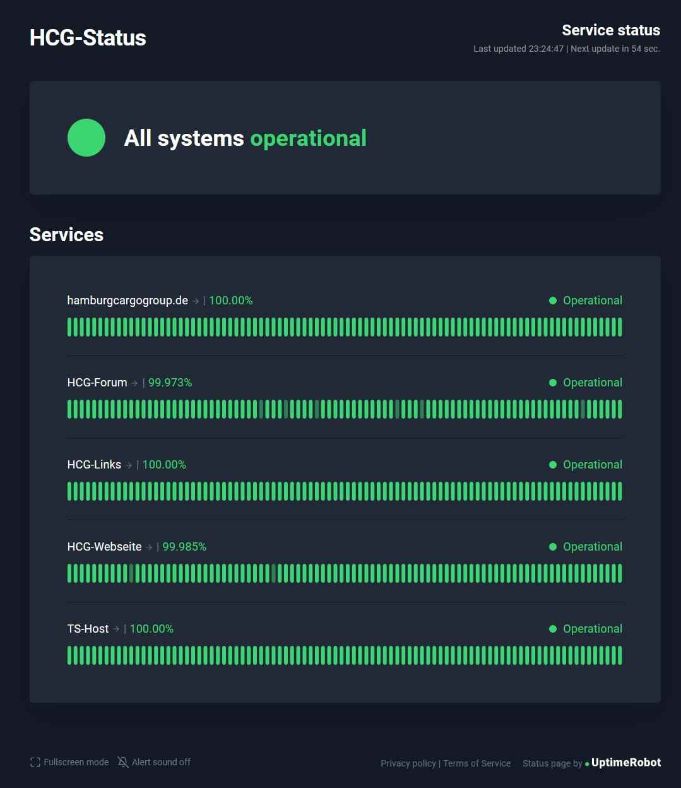Click the Services section heading
681x788 pixels.
pos(66,235)
